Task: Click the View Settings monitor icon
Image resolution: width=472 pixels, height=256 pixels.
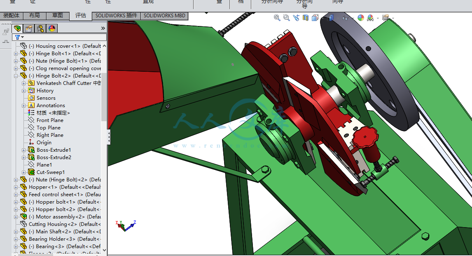Action: coord(386,18)
